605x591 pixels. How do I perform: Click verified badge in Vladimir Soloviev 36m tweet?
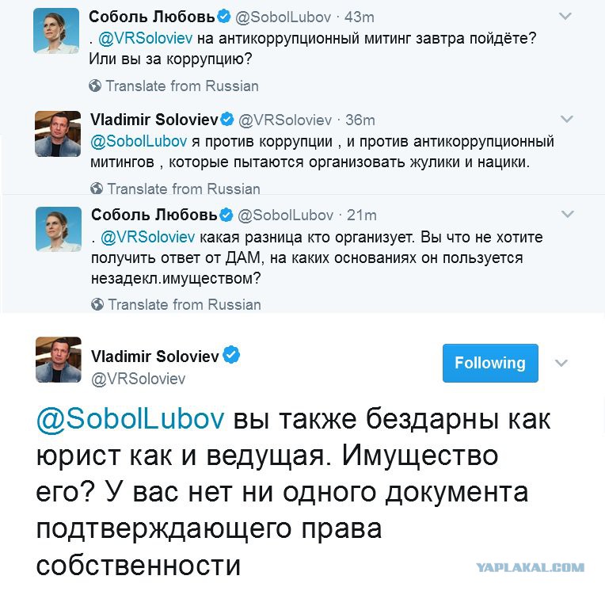pos(227,120)
